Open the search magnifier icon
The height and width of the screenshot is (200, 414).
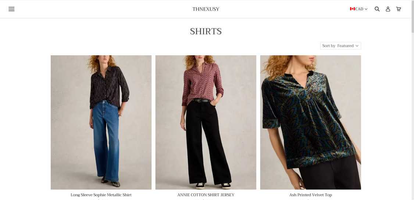(x=377, y=9)
